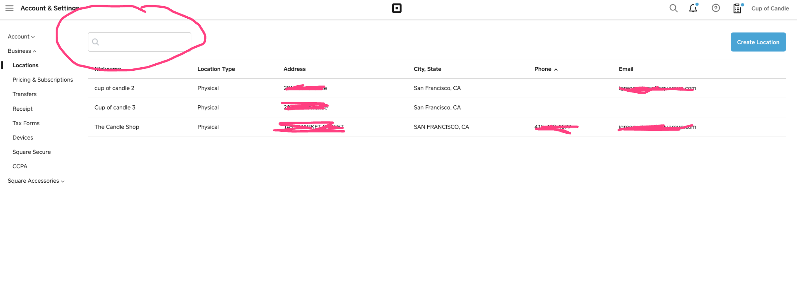Open Pricing & Subscriptions page
797x281 pixels.
[x=43, y=80]
